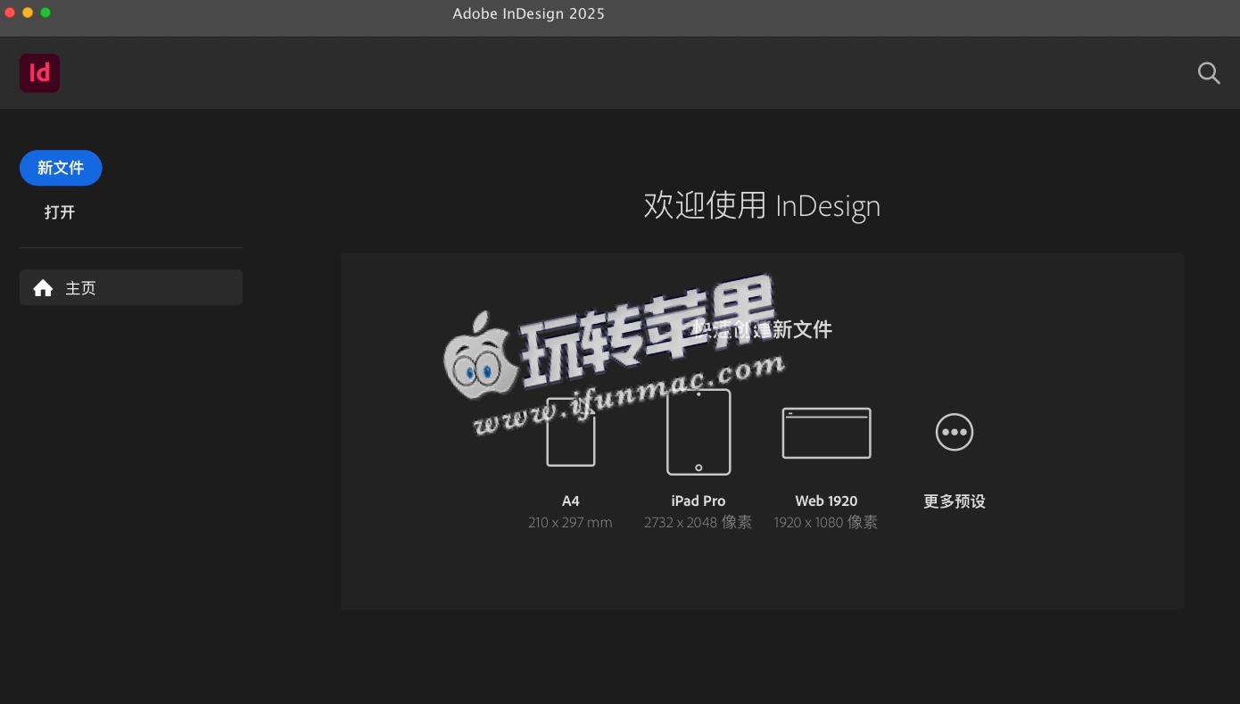Click the 210 x 297 mm size text

coord(570,523)
